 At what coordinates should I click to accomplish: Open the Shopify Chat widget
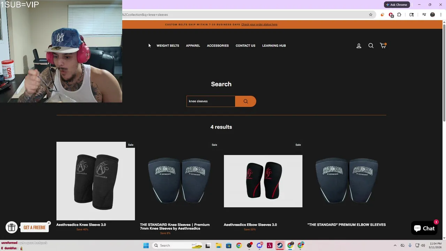pyautogui.click(x=424, y=228)
